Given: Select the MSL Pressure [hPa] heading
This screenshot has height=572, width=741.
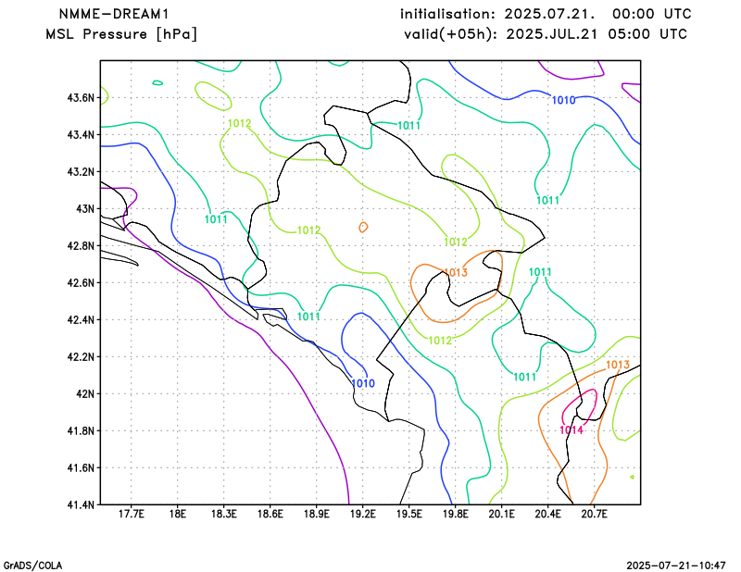Looking at the screenshot, I should (121, 34).
